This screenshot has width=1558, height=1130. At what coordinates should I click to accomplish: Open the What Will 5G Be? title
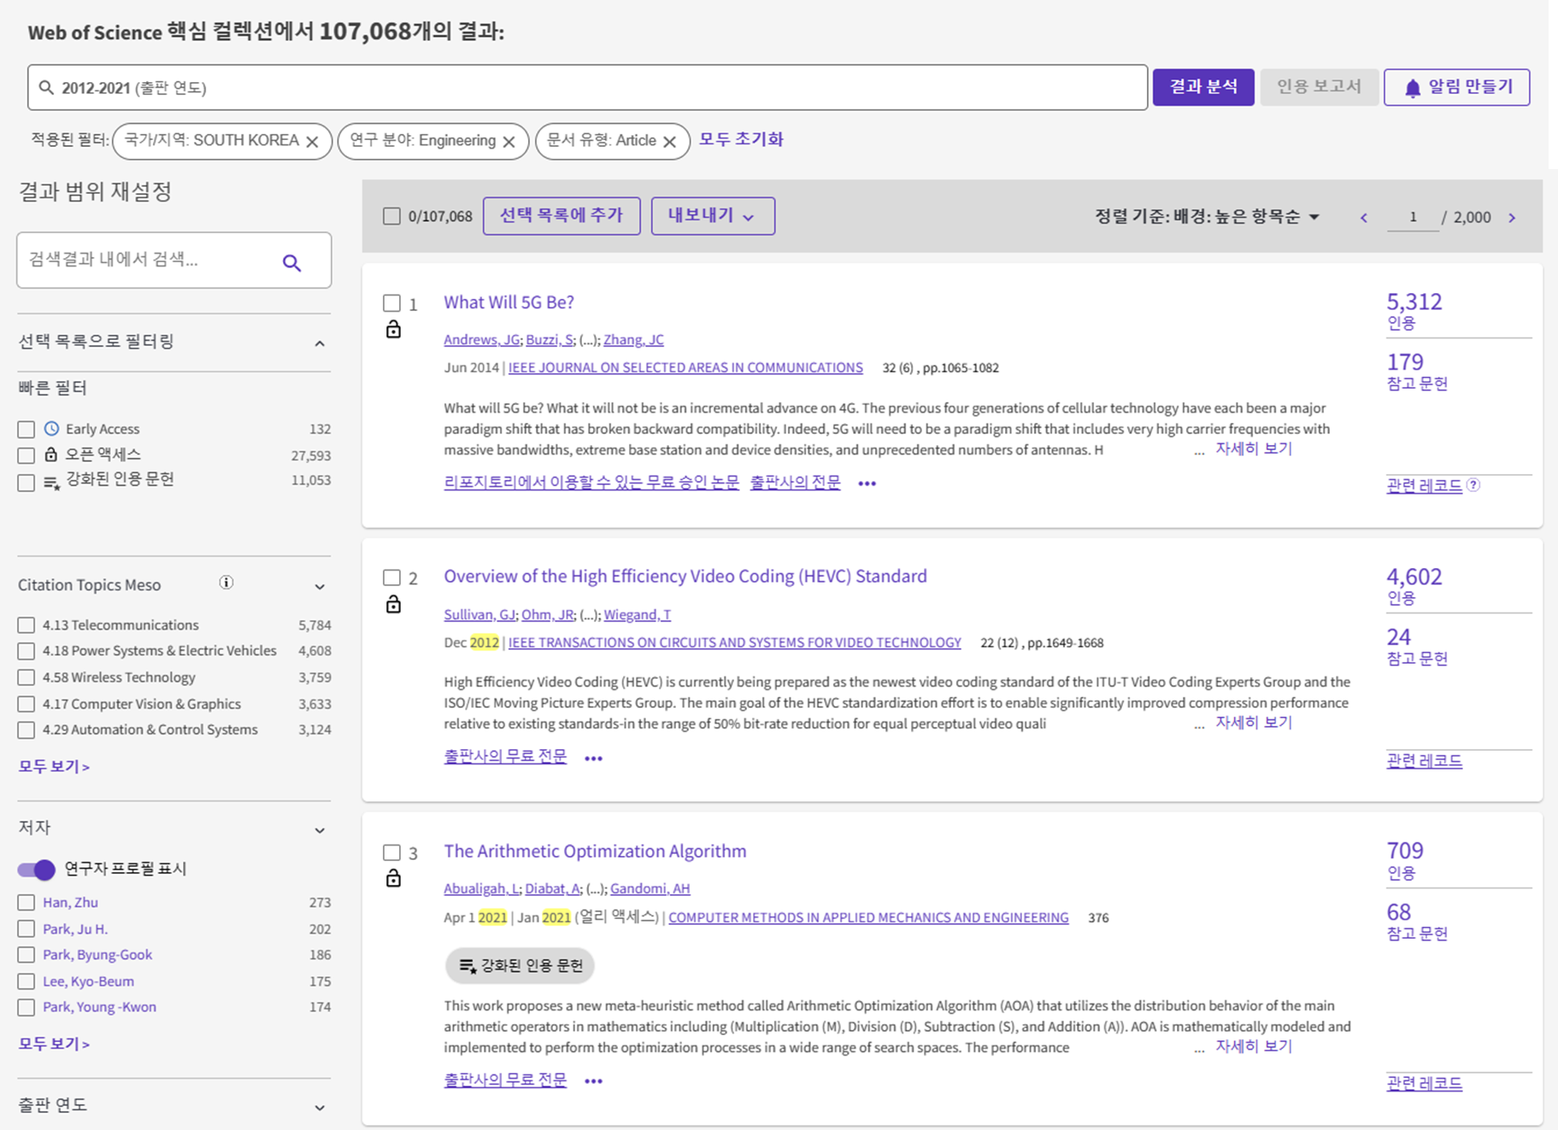click(x=509, y=302)
